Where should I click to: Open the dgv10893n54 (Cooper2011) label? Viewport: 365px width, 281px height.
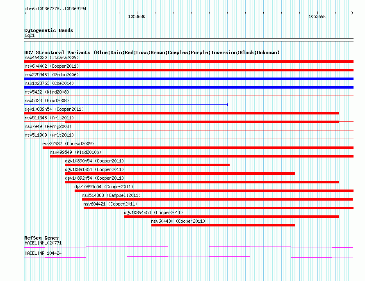pos(104,187)
